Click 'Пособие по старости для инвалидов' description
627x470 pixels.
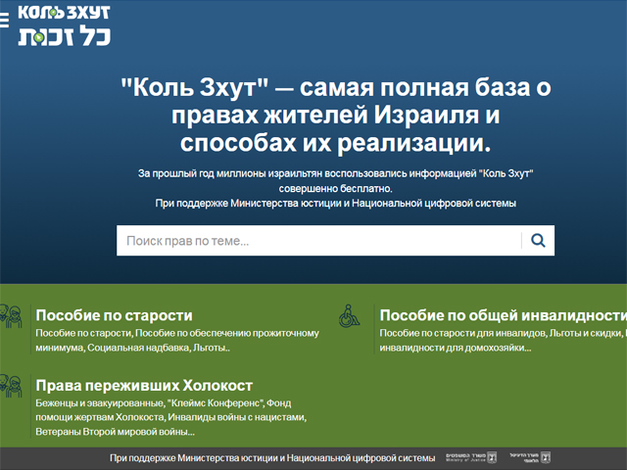503,341
